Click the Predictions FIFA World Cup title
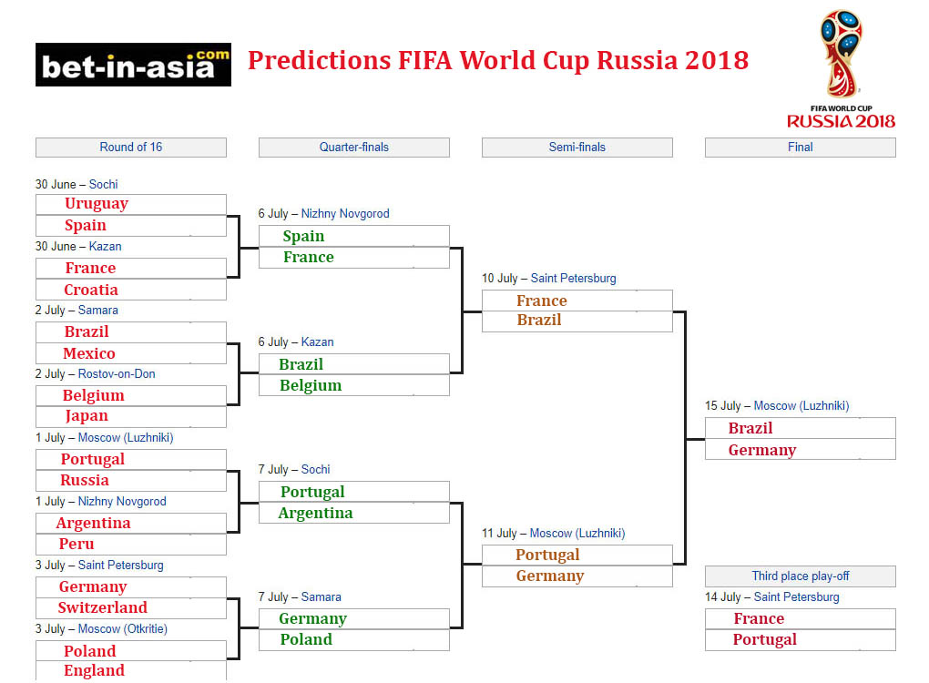 tap(498, 60)
